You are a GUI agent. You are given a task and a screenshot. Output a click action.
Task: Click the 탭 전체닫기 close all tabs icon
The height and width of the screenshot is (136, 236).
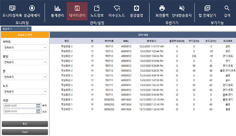[x=207, y=8]
